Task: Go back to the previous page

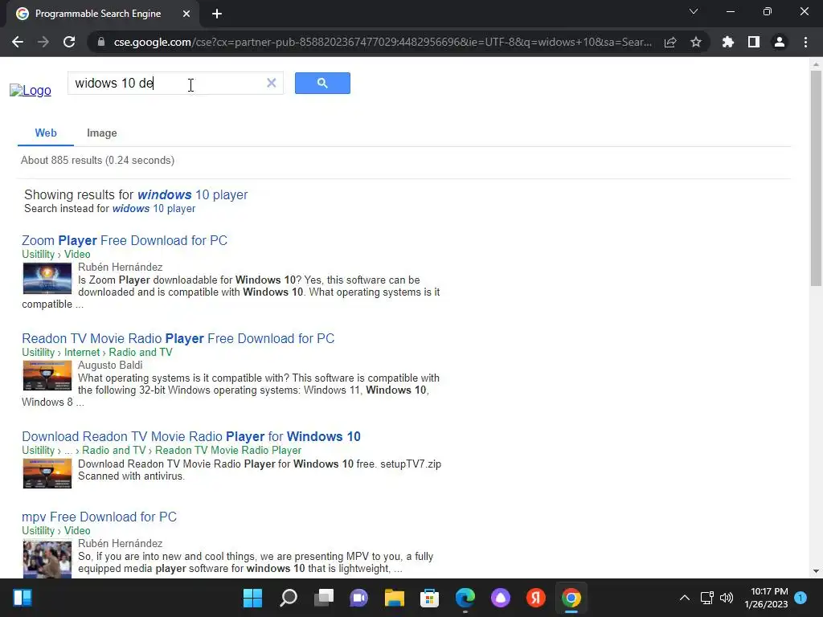Action: 18,42
